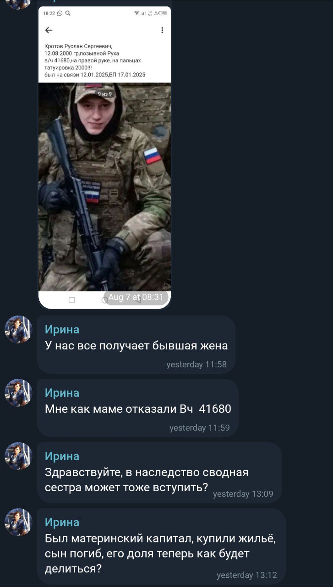Open the three-dot menu in the embedded screenshot
The width and height of the screenshot is (333, 587).
coord(162,30)
